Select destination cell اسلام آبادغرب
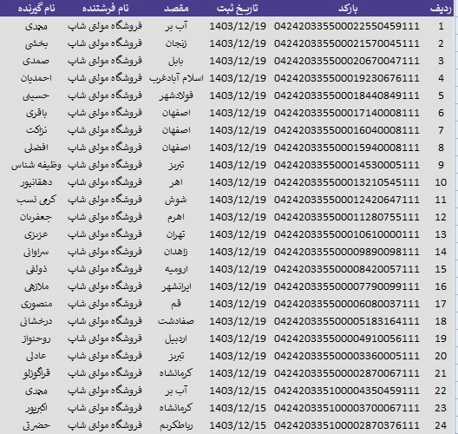The width and height of the screenshot is (458, 434). tap(176, 78)
